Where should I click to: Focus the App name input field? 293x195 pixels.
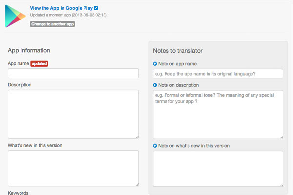pyautogui.click(x=73, y=73)
